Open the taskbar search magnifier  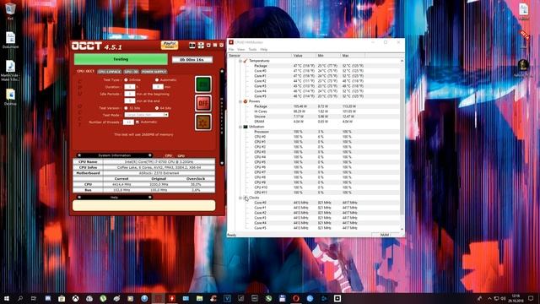pos(20,298)
